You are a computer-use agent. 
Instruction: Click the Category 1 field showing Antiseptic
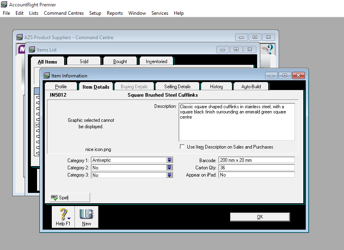pyautogui.click(x=129, y=160)
